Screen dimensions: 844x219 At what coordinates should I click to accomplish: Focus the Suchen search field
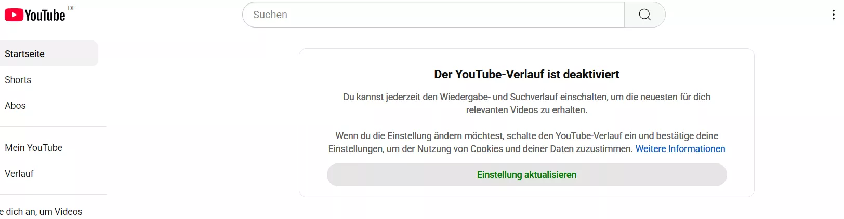(x=433, y=15)
